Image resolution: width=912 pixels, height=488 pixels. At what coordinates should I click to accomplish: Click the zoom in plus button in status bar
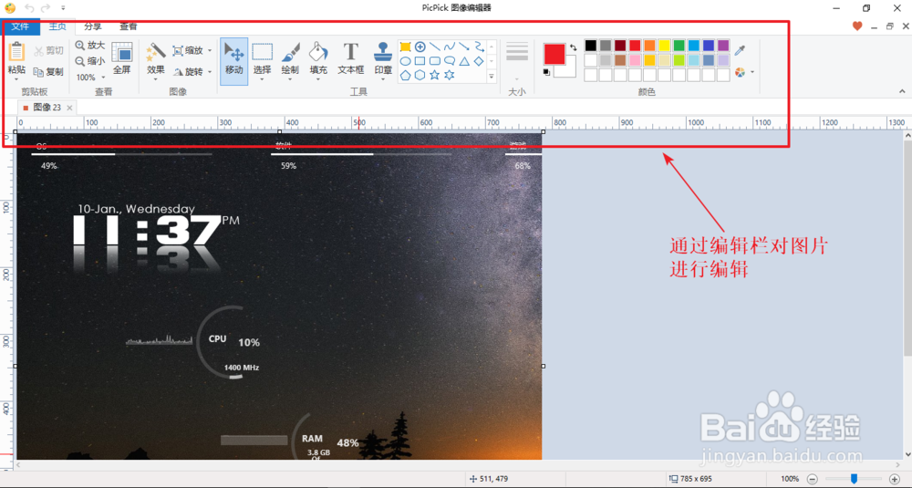tap(895, 479)
